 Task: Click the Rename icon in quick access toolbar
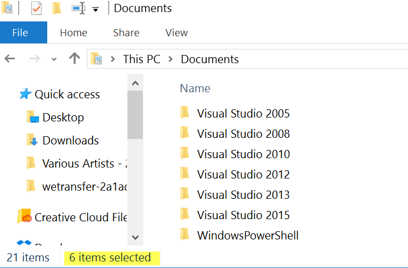pos(78,8)
